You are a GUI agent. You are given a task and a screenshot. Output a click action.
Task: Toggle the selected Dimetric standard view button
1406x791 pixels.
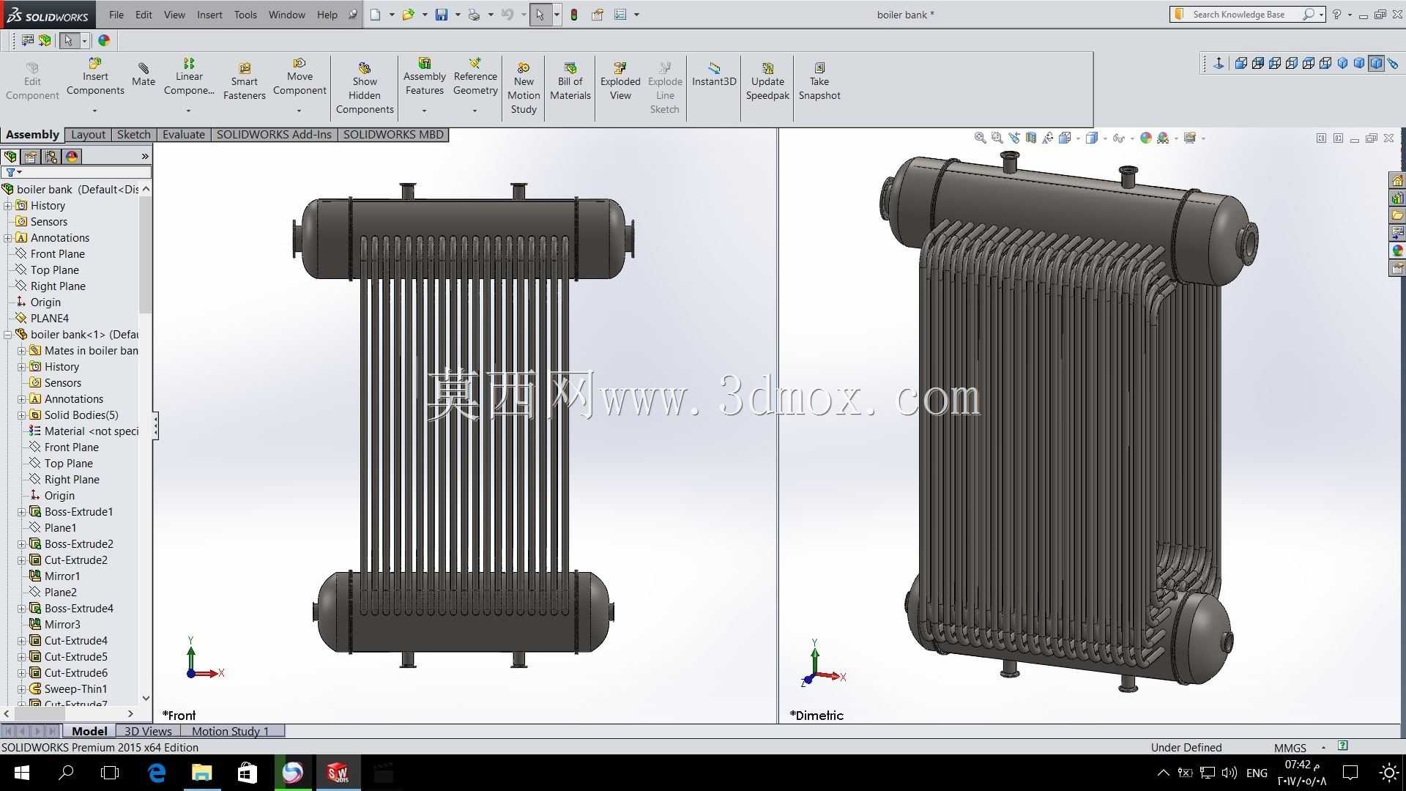1376,64
